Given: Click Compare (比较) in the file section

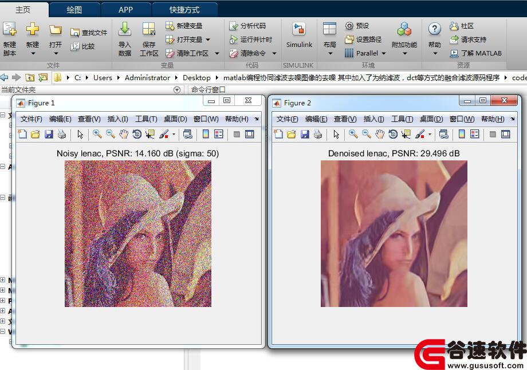Looking at the screenshot, I should pyautogui.click(x=82, y=46).
